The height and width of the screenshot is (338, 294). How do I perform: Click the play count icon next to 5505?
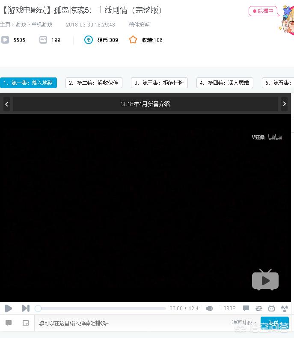(5, 40)
